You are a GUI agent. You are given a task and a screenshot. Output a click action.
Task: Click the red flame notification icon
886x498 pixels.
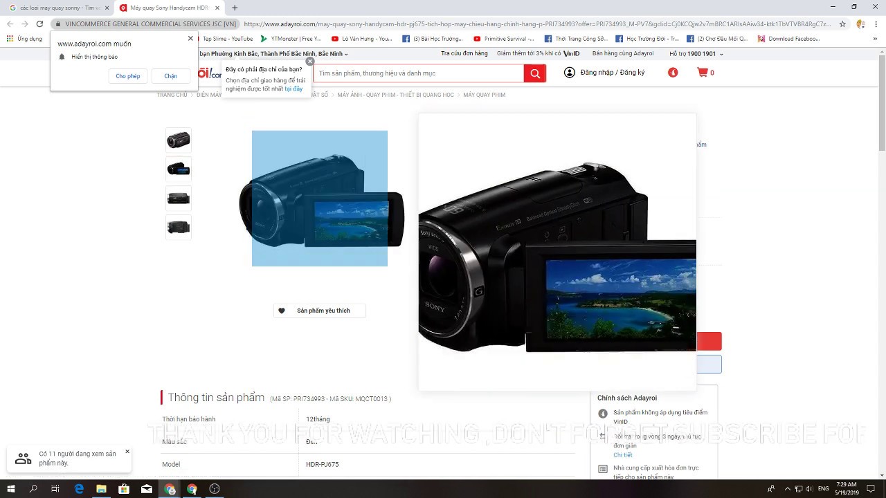coord(673,73)
